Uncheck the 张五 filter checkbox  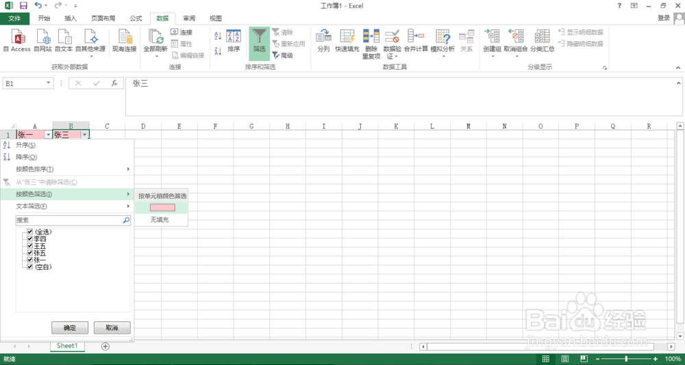29,252
